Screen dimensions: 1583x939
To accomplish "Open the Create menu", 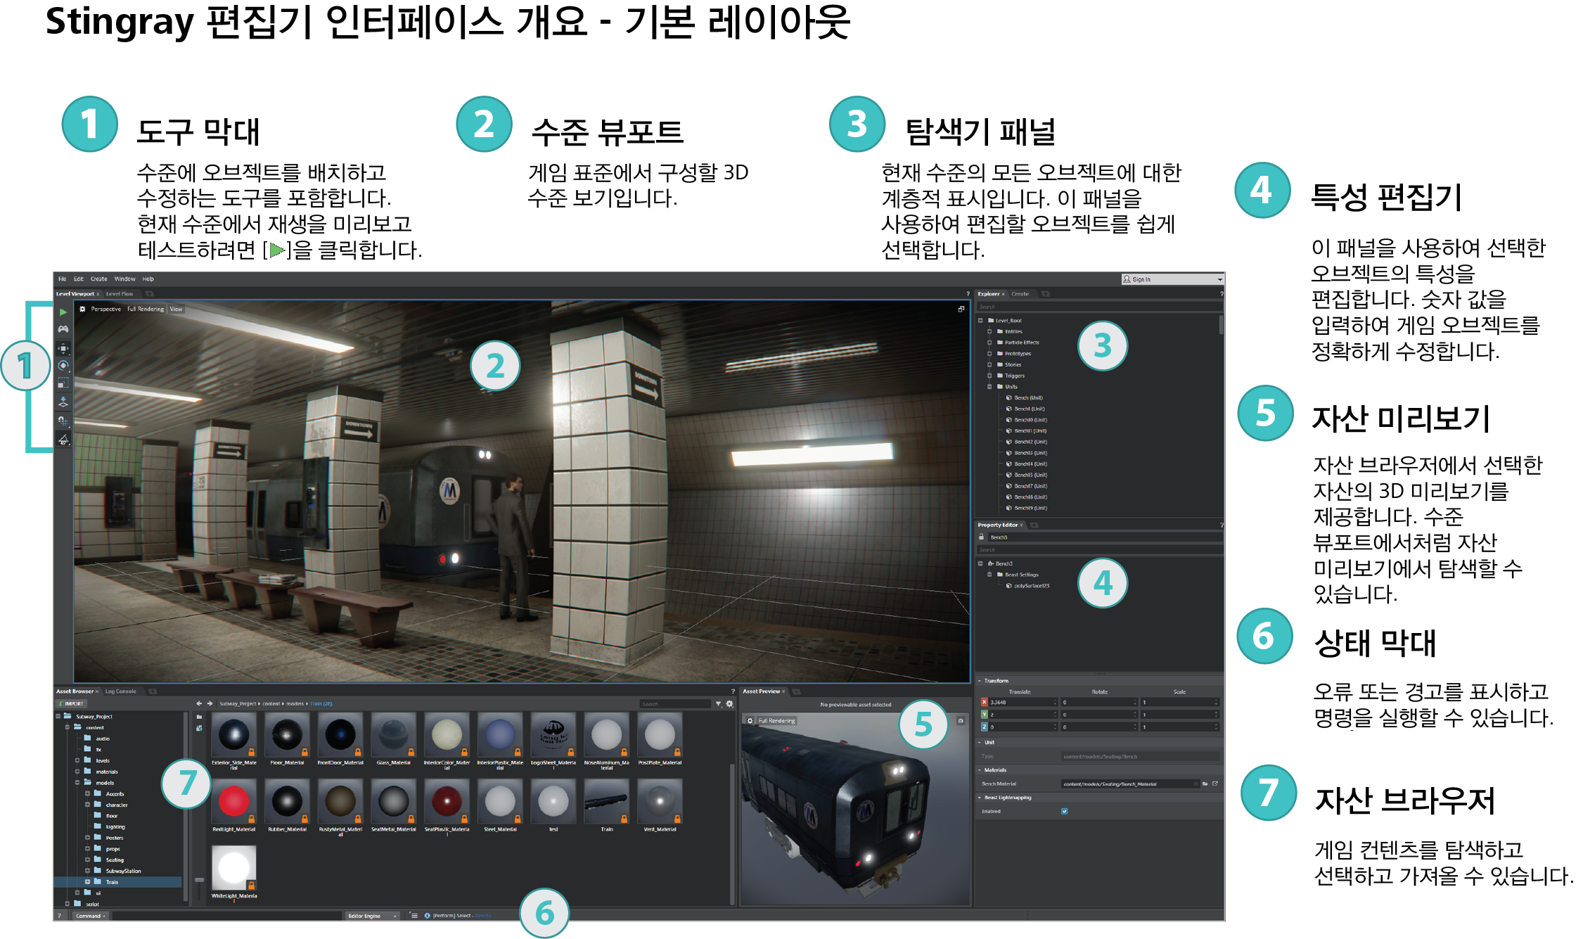I will (98, 279).
